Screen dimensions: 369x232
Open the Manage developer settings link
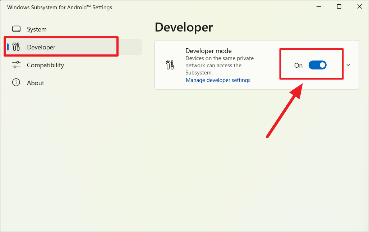click(218, 80)
